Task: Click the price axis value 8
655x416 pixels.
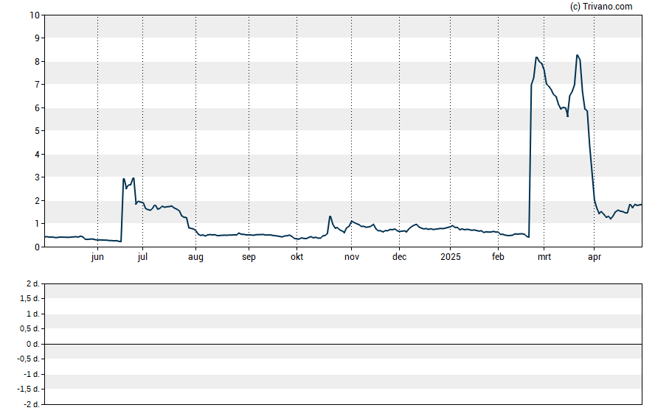Action: (x=37, y=62)
